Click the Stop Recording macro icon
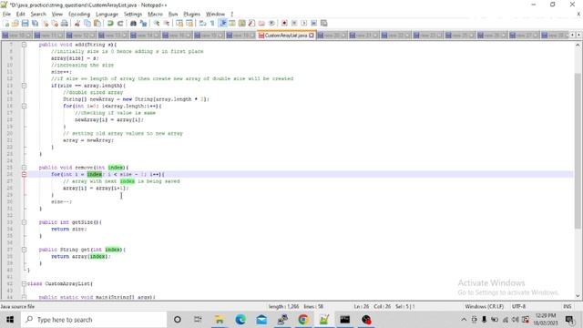This screenshot has width=583, height=328. (x=294, y=23)
